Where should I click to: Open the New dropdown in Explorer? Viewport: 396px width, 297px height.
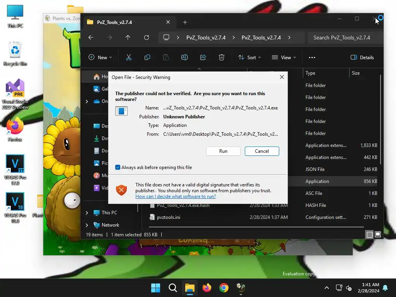pos(100,57)
